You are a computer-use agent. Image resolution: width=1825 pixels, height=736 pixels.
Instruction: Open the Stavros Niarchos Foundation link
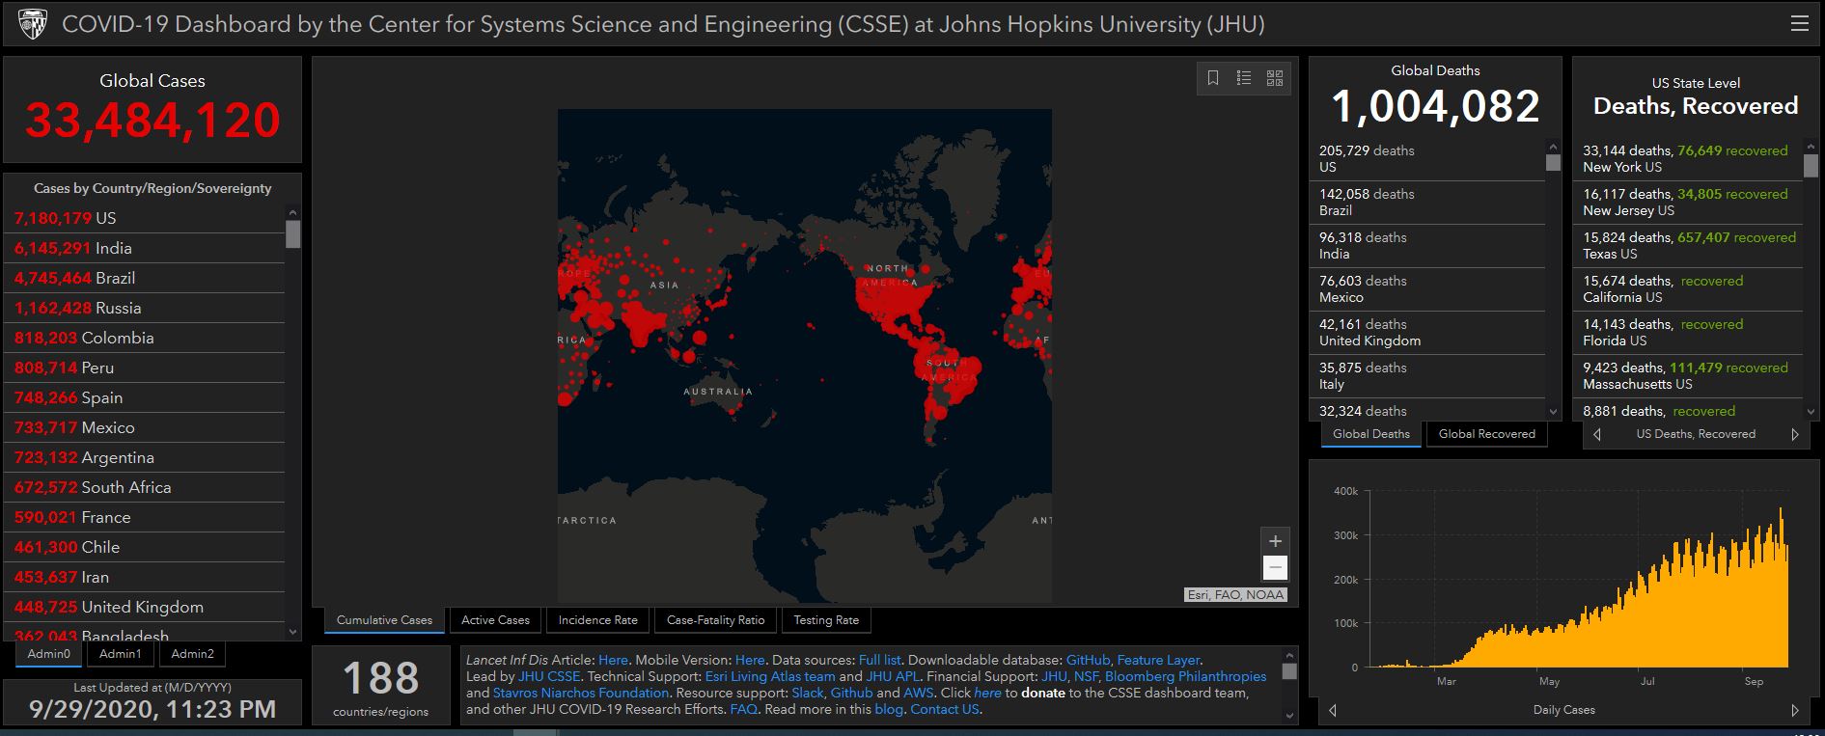581,693
